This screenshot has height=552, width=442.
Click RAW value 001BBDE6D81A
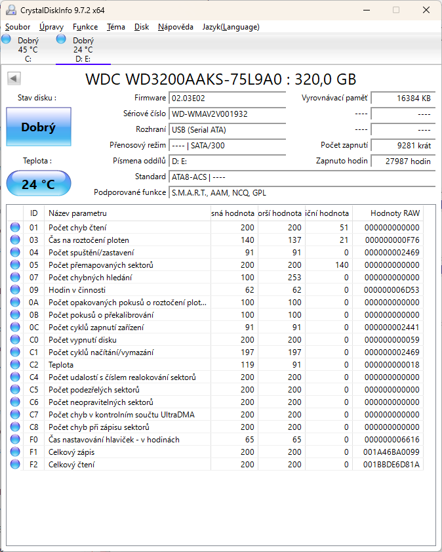(x=392, y=465)
